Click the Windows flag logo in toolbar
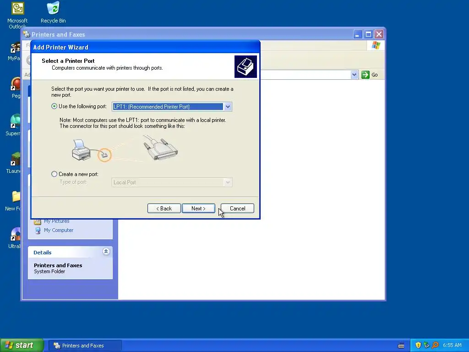 pyautogui.click(x=376, y=45)
